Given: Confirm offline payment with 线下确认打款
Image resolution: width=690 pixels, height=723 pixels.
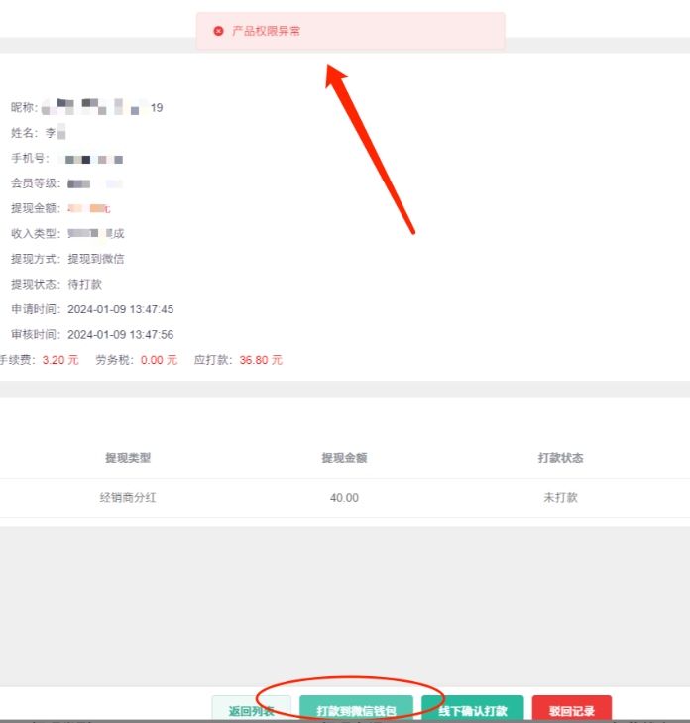Looking at the screenshot, I should click(473, 710).
